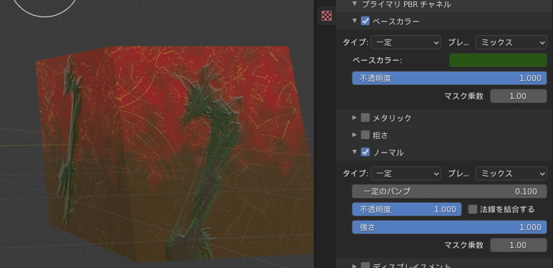Edit the 一定のバンプ value field
This screenshot has width=553, height=268.
(449, 191)
